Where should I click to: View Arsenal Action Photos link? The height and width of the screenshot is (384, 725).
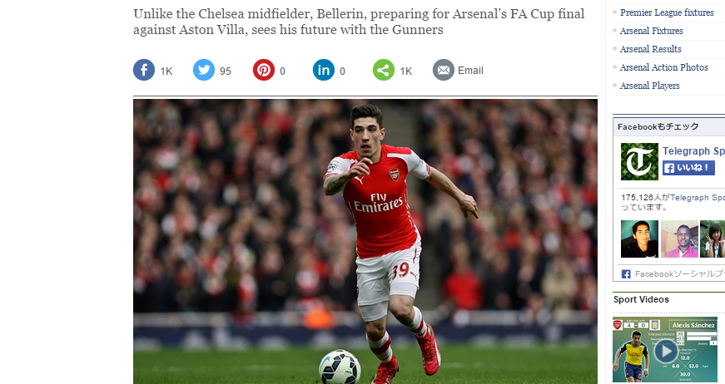tap(664, 67)
